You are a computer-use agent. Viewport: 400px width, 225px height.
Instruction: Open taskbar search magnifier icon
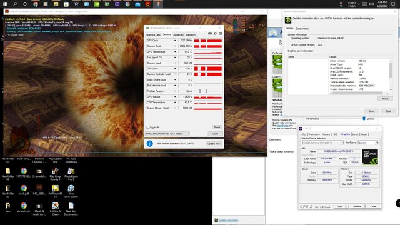15,4
